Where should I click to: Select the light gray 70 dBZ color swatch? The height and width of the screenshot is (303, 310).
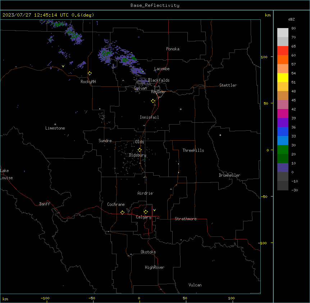[x=283, y=33]
